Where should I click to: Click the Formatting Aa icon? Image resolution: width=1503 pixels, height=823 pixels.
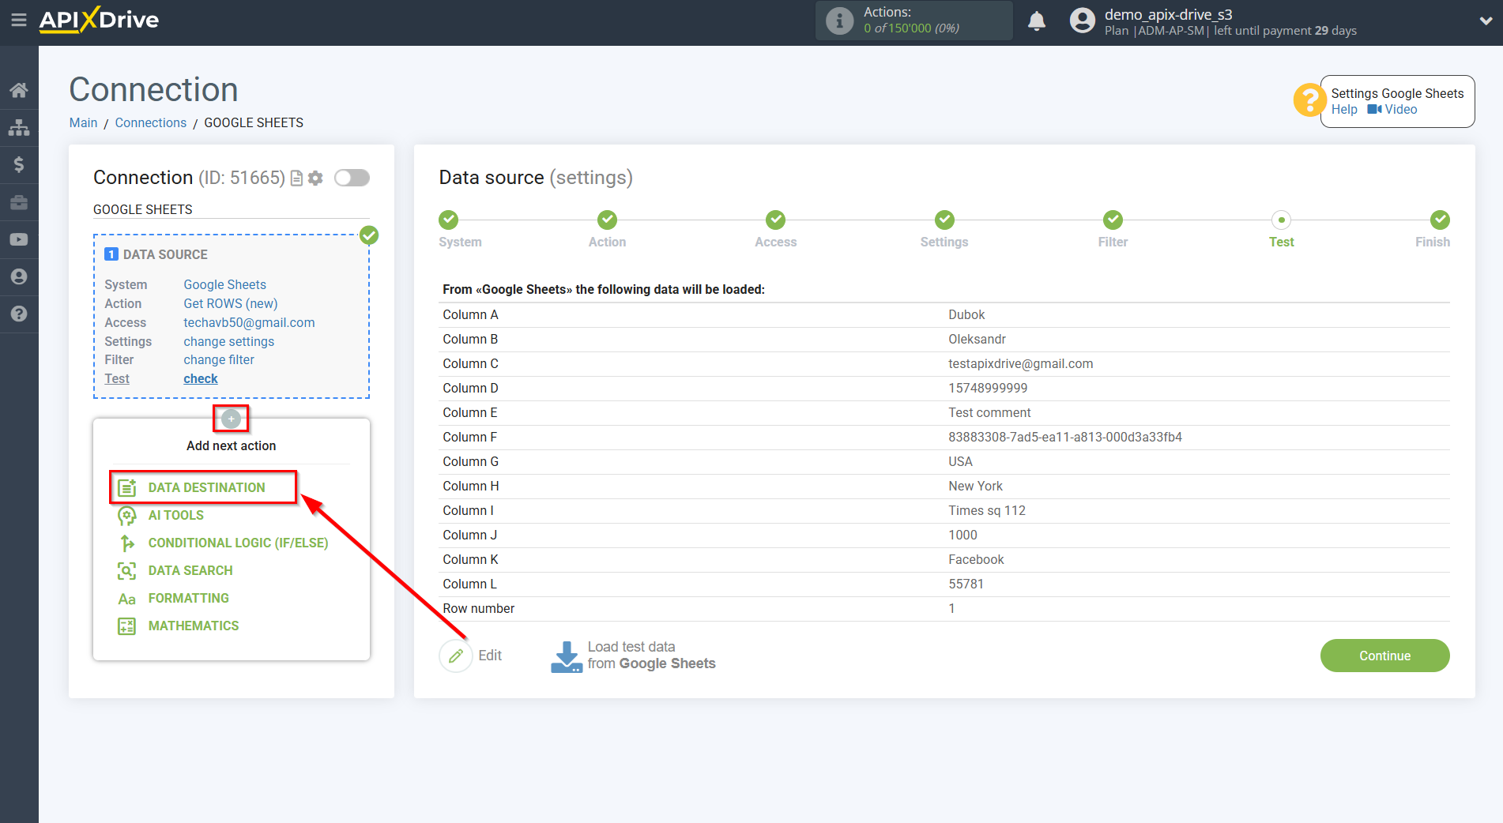(x=126, y=599)
